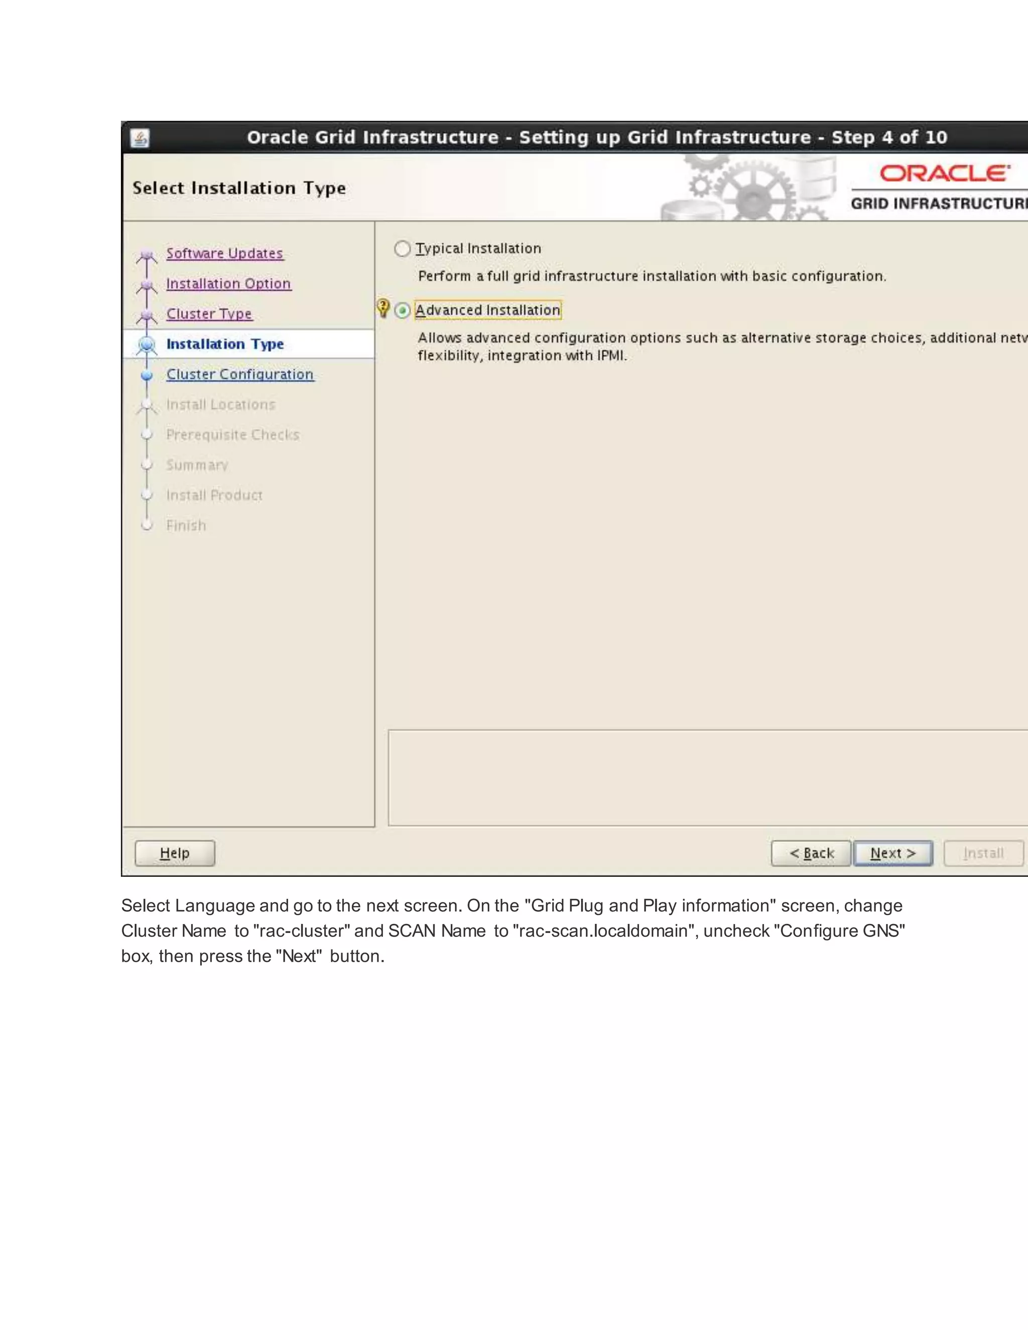Click the Install Product step node icon
Screen dimensions: 1028x1330
coord(146,495)
